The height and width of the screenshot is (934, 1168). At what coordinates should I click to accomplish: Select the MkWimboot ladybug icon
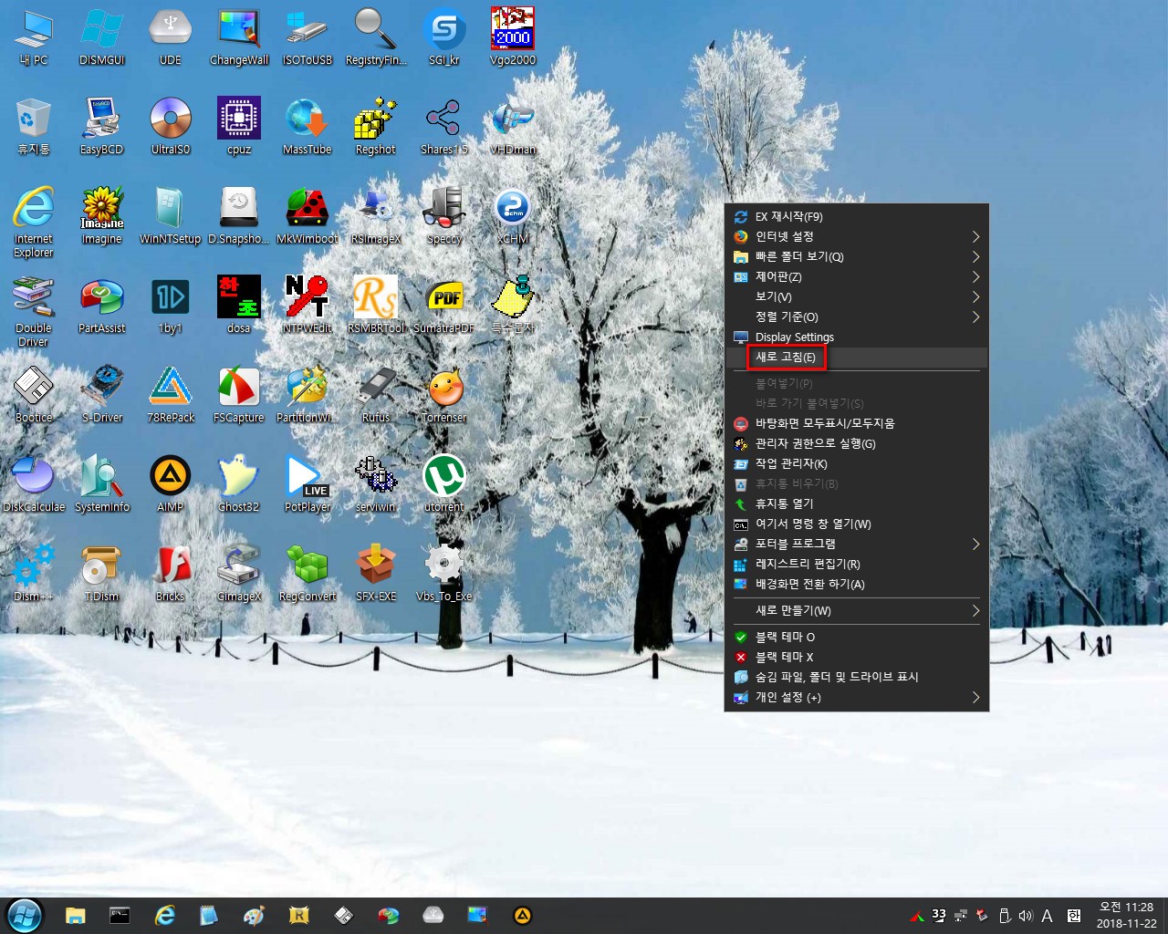(308, 215)
